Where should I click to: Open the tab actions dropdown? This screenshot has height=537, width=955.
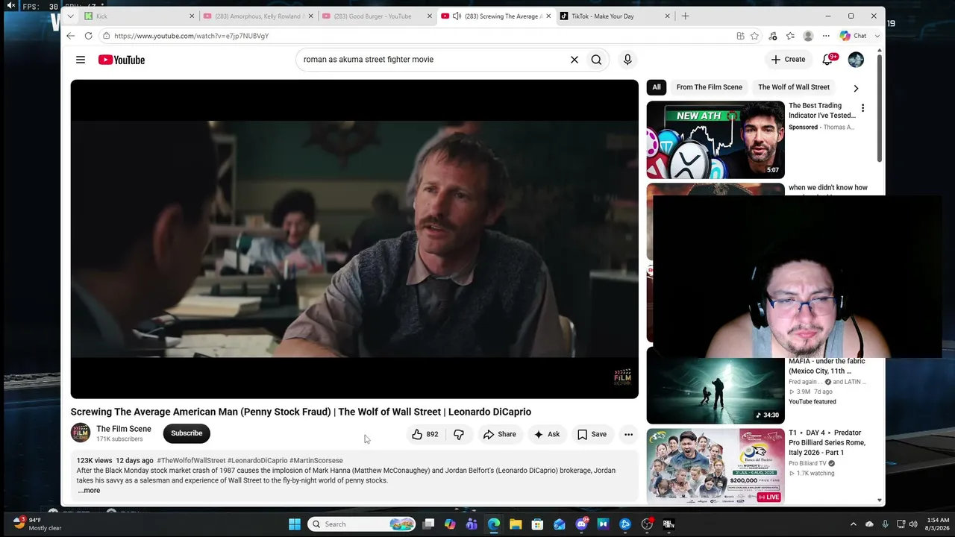pos(70,16)
